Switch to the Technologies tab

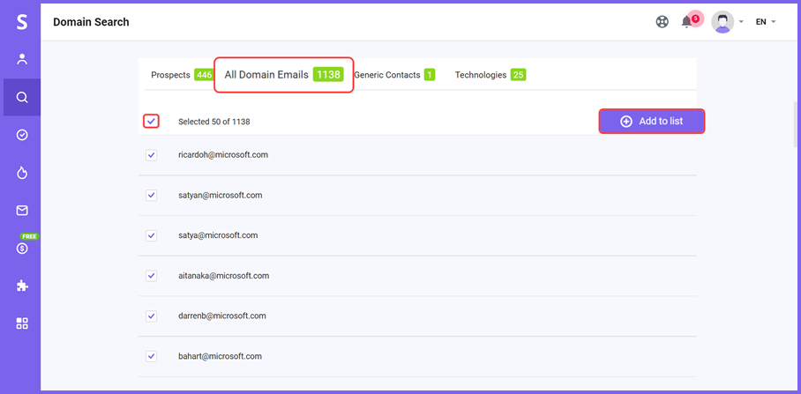[490, 75]
